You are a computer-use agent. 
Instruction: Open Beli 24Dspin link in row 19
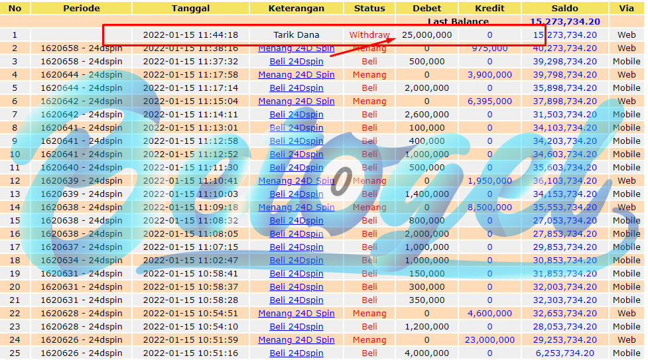pos(296,274)
